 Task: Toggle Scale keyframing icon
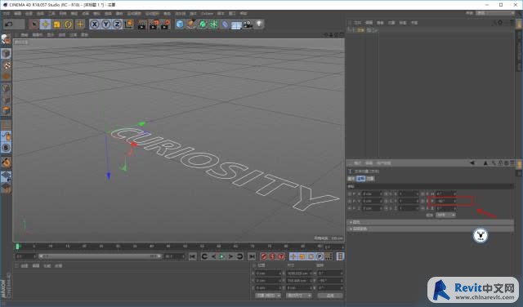pos(302,256)
